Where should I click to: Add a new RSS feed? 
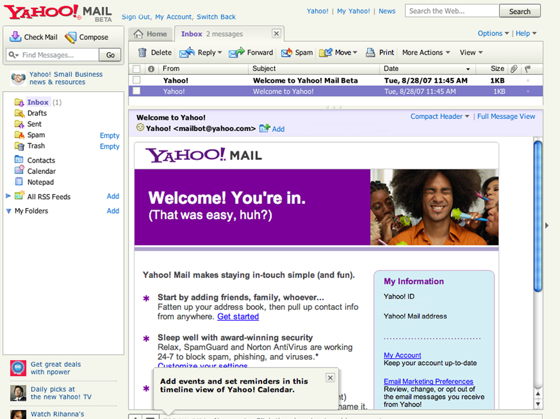click(x=113, y=196)
